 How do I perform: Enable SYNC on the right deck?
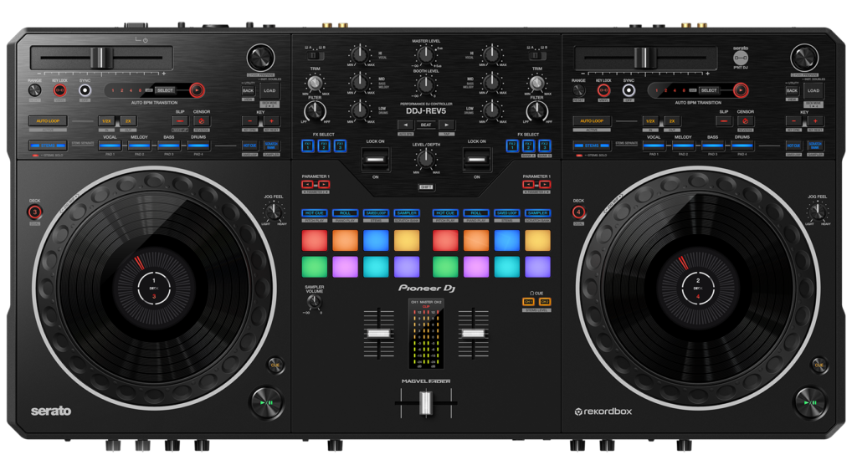coord(629,90)
